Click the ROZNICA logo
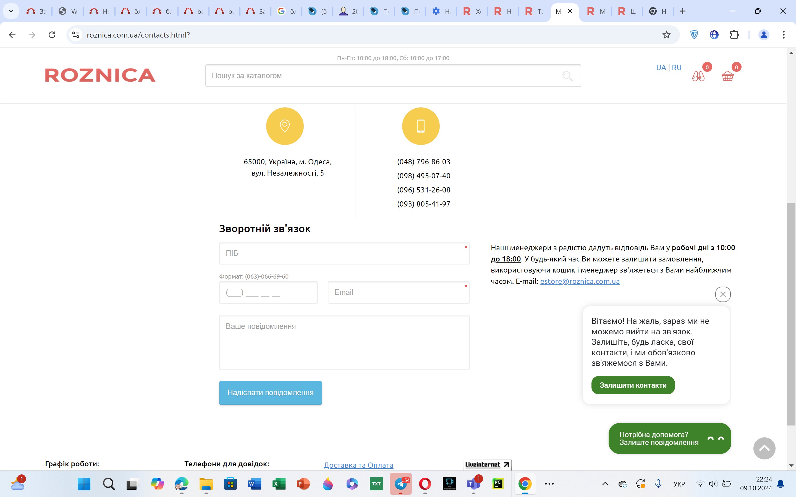 [x=100, y=75]
